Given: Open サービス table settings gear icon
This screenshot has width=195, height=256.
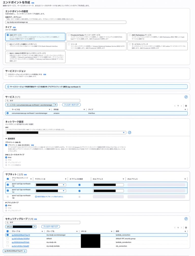Looking at the screenshot, I should (186, 106).
